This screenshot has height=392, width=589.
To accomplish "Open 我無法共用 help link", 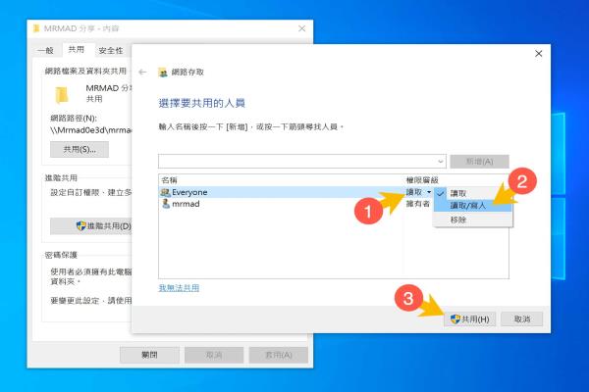I will pos(179,288).
